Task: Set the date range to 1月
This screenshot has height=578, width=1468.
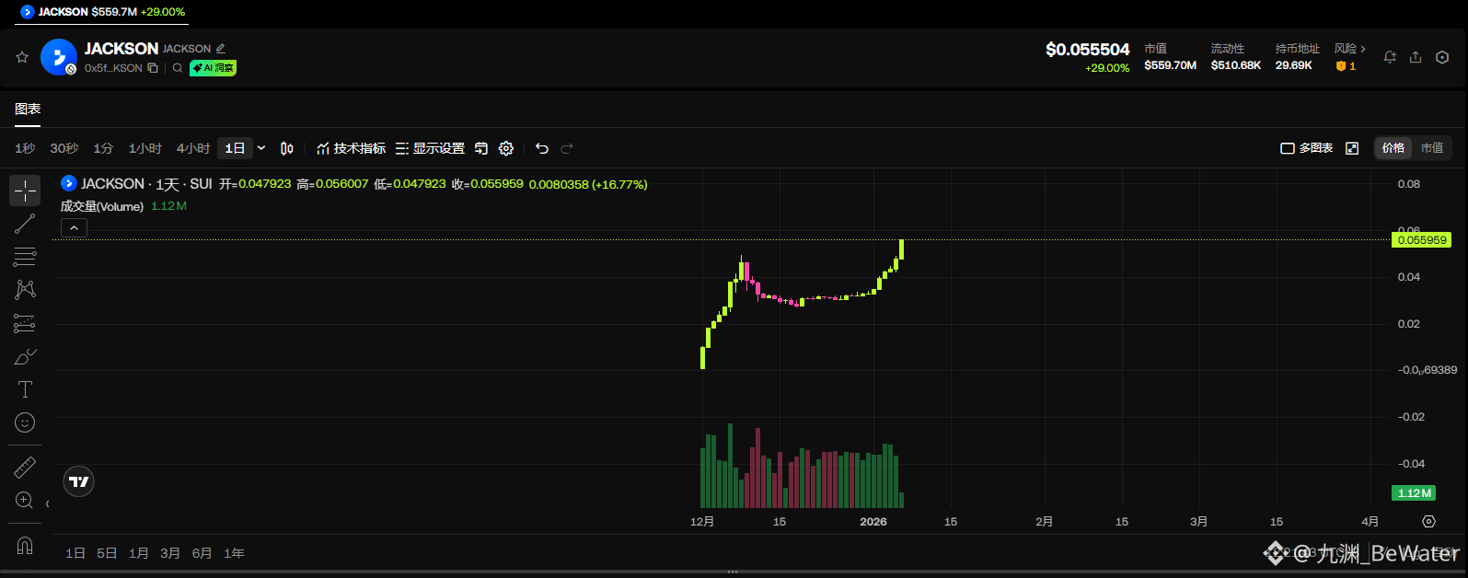Action: [139, 553]
